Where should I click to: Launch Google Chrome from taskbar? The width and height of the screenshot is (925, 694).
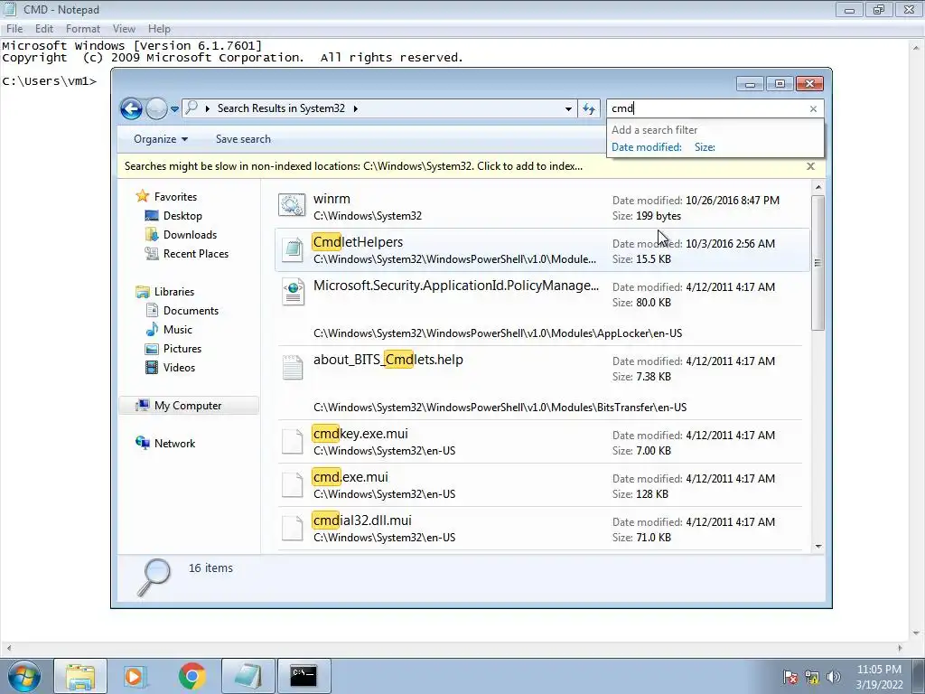coord(192,676)
